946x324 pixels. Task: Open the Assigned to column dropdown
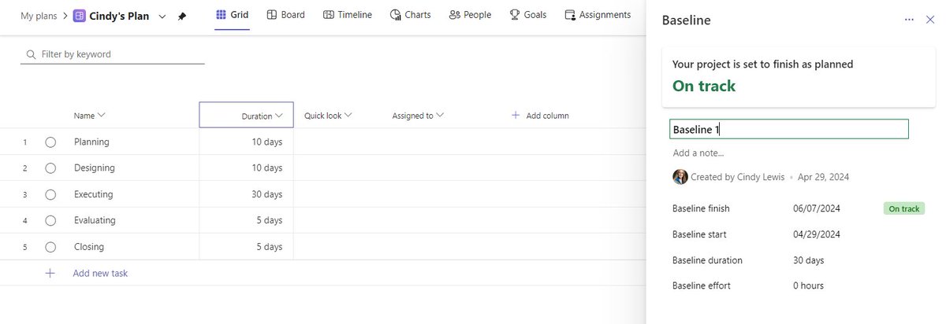pos(440,115)
